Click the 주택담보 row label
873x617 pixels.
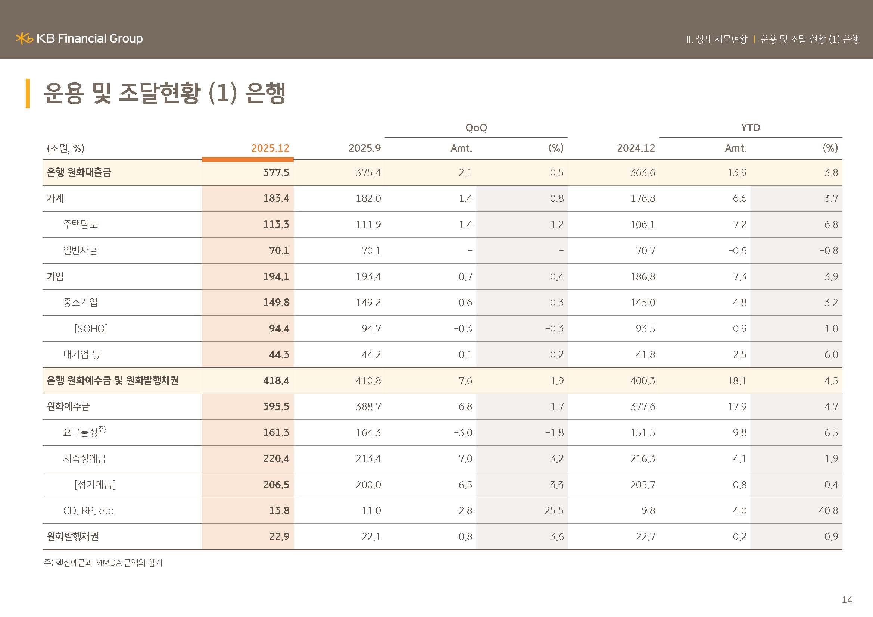coord(80,224)
